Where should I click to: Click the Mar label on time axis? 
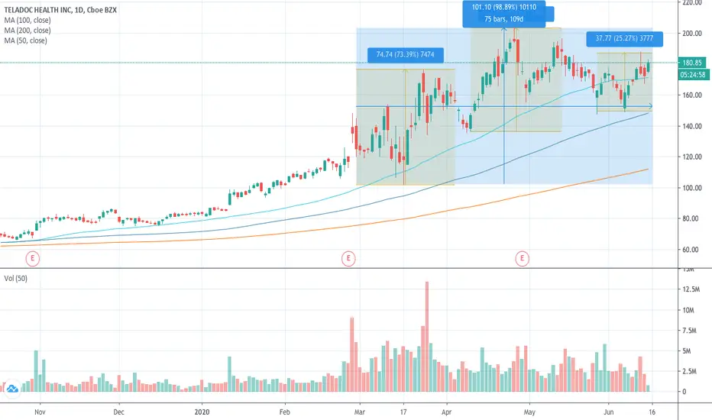[360, 412]
